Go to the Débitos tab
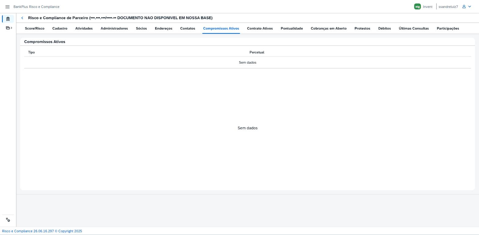479x235 pixels. pyautogui.click(x=385, y=28)
